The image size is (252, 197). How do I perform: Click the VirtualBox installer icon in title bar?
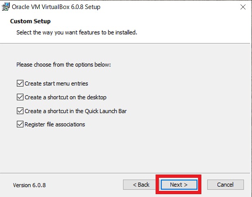6,7
